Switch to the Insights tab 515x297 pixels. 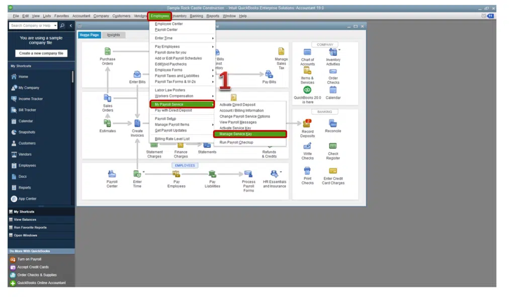[x=113, y=35]
